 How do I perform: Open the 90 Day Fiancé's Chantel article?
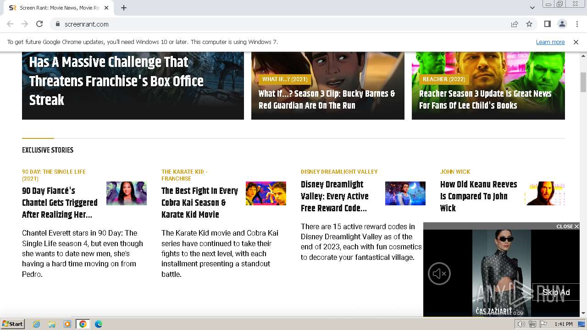60,203
